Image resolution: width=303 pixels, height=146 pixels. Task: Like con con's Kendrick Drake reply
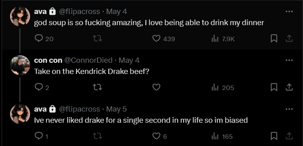tap(157, 87)
